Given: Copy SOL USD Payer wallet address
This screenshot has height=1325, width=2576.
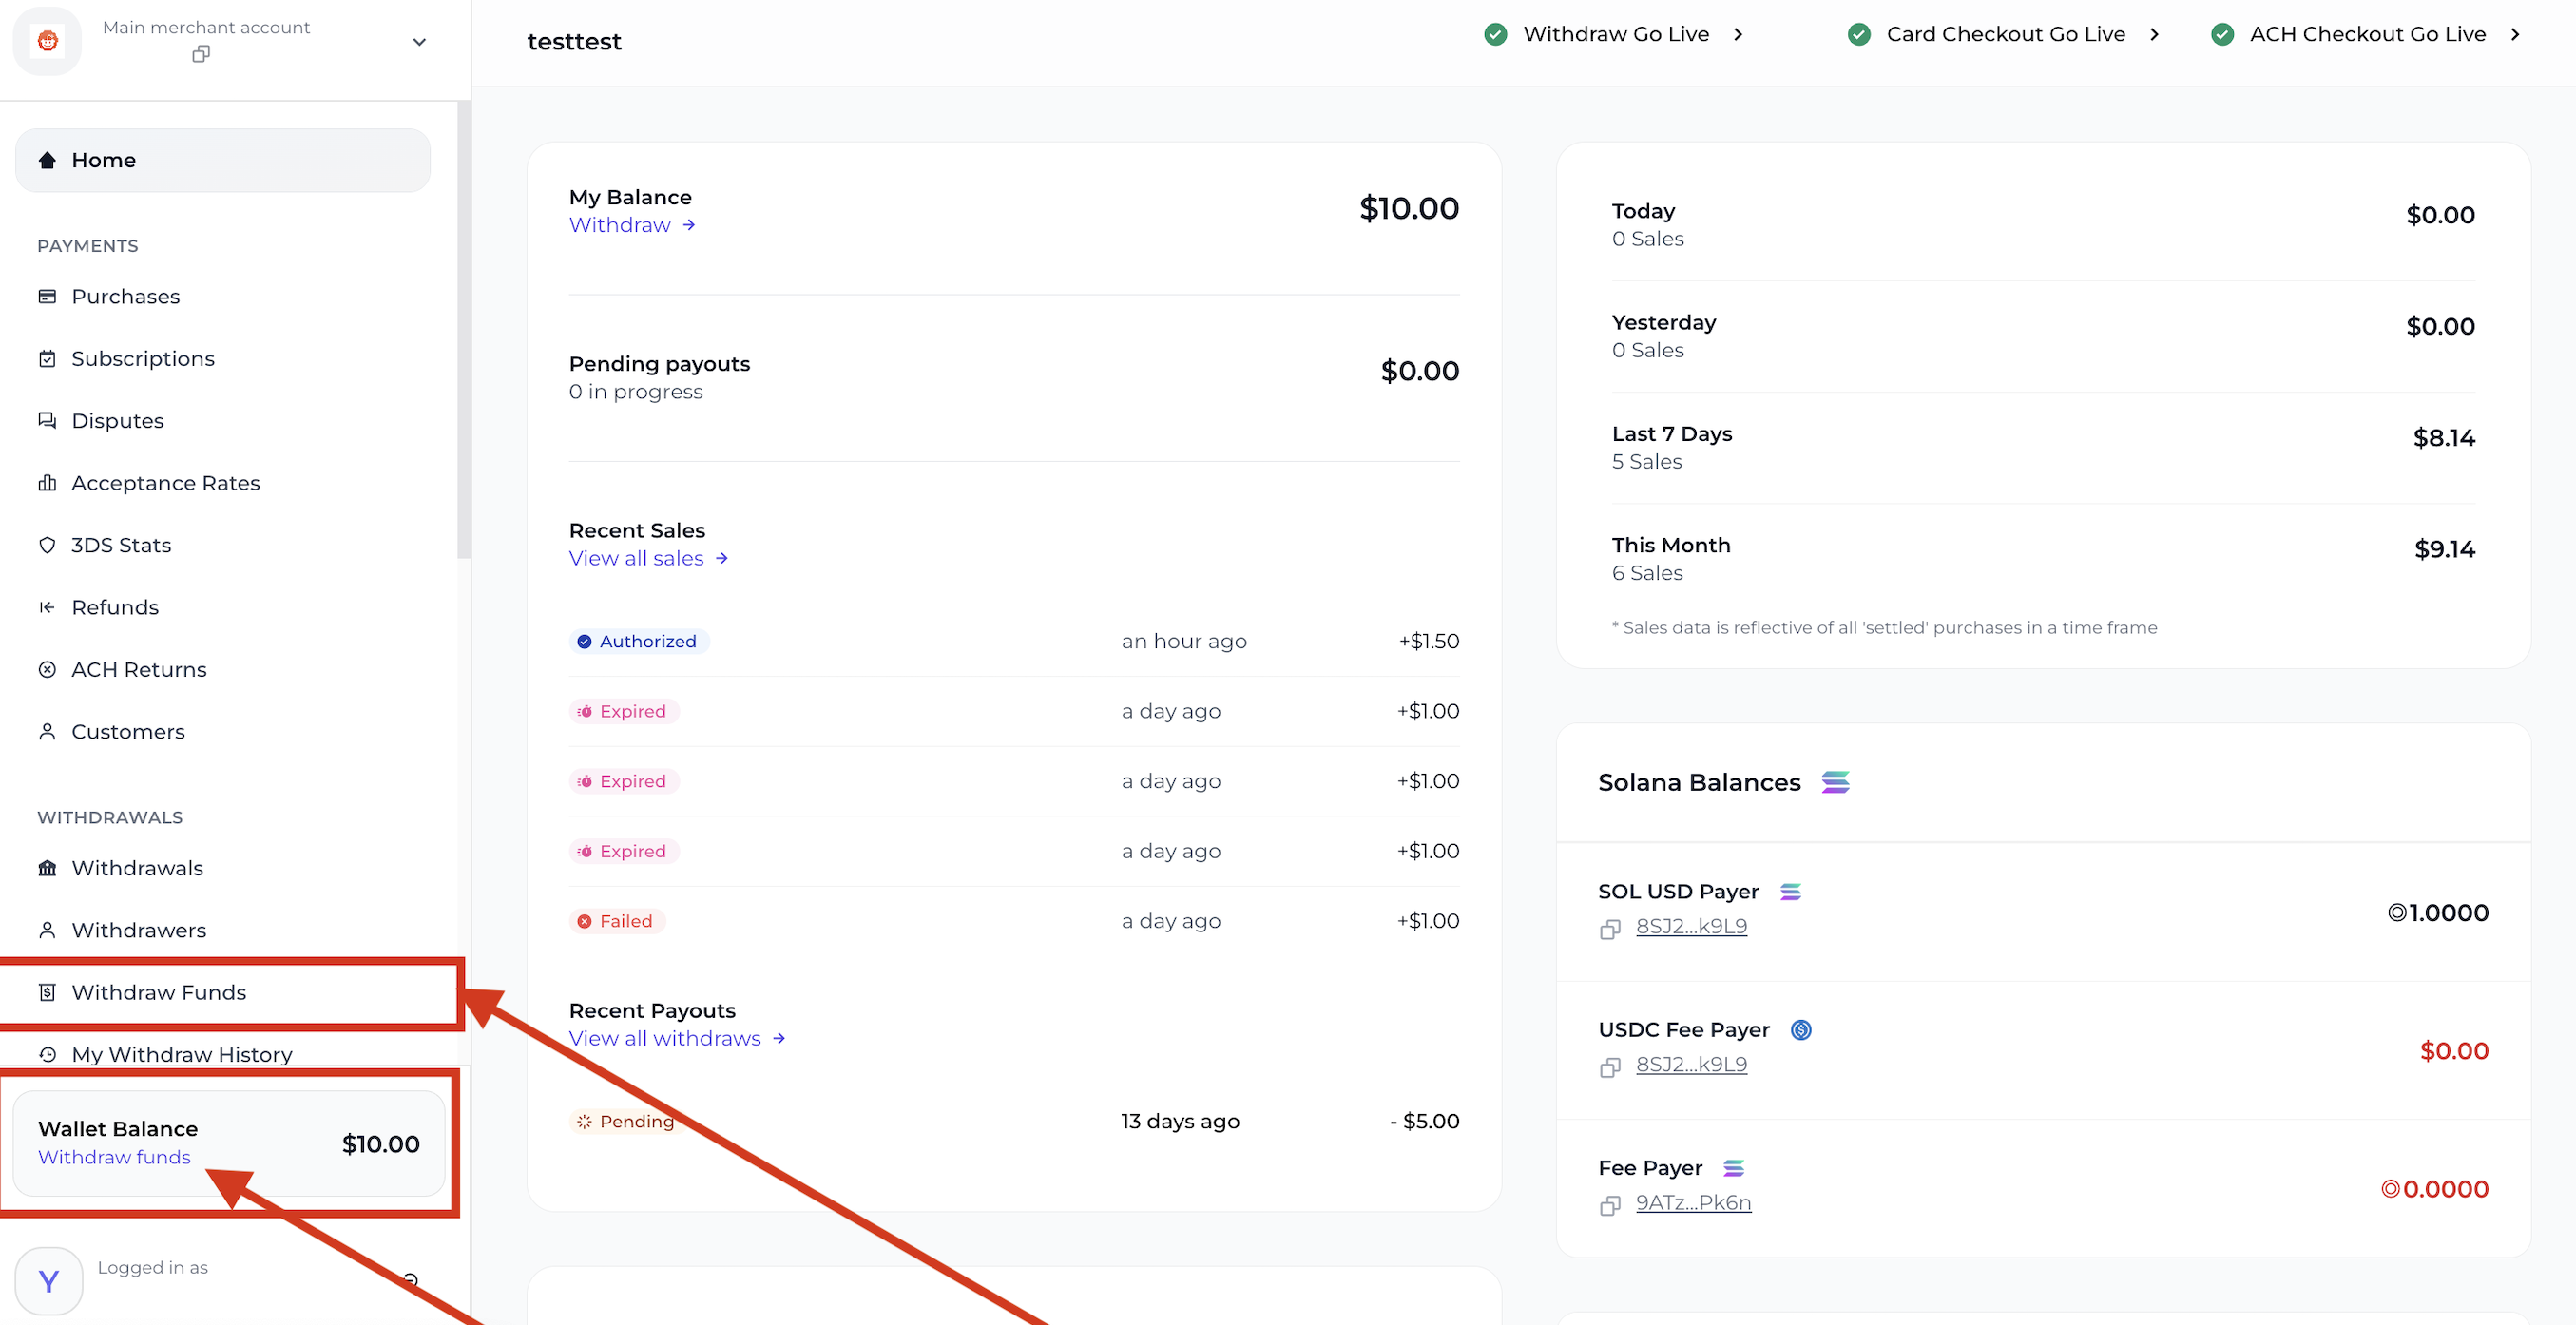Looking at the screenshot, I should point(1609,929).
